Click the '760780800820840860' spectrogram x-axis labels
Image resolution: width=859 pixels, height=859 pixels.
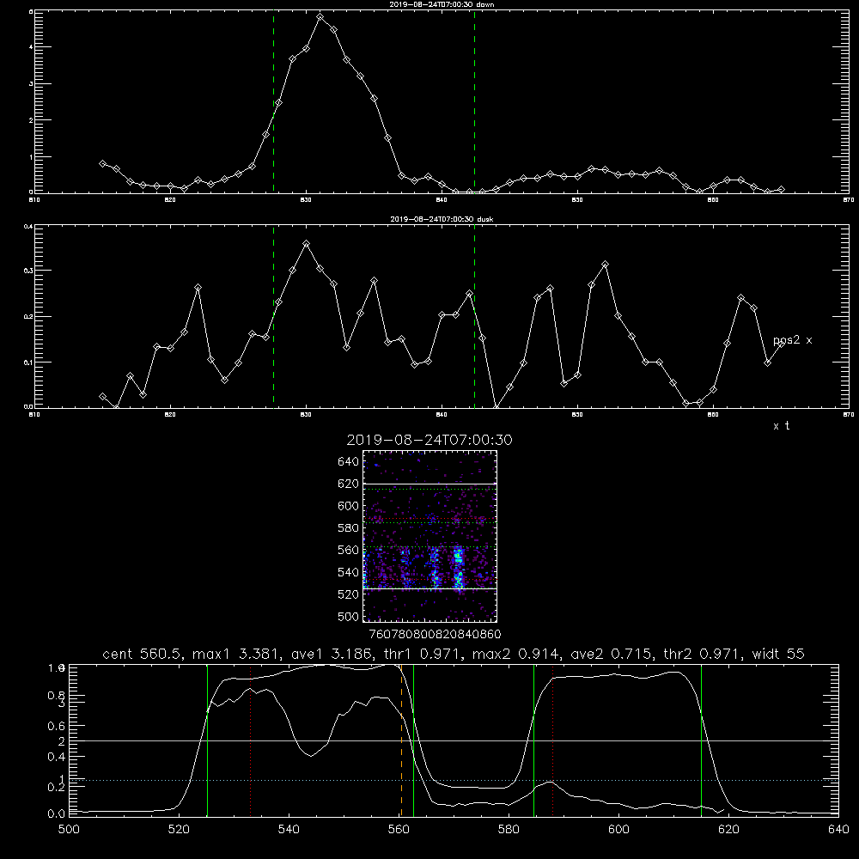coord(435,635)
